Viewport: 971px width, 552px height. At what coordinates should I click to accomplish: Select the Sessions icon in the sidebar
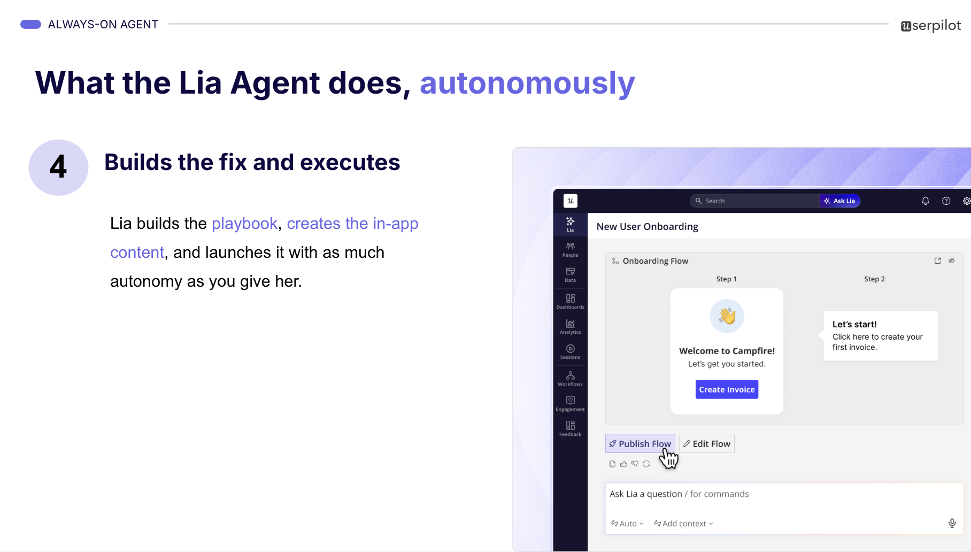point(570,352)
